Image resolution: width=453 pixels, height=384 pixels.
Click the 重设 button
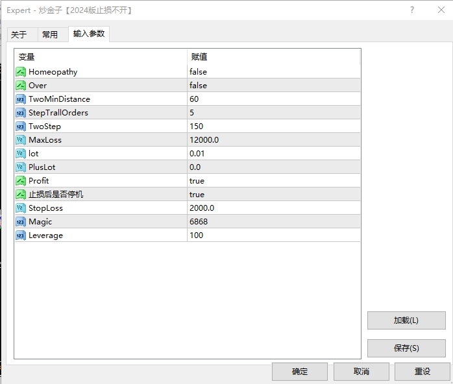(422, 371)
